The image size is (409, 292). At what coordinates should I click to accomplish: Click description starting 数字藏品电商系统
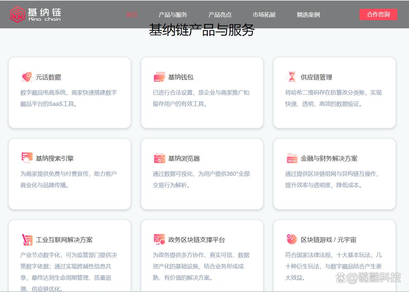(69, 98)
